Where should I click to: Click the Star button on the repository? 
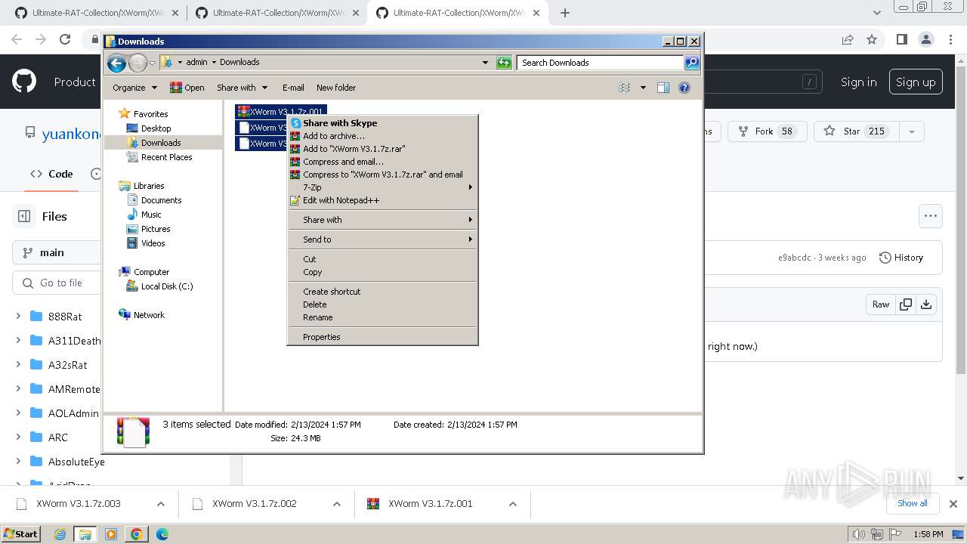855,131
